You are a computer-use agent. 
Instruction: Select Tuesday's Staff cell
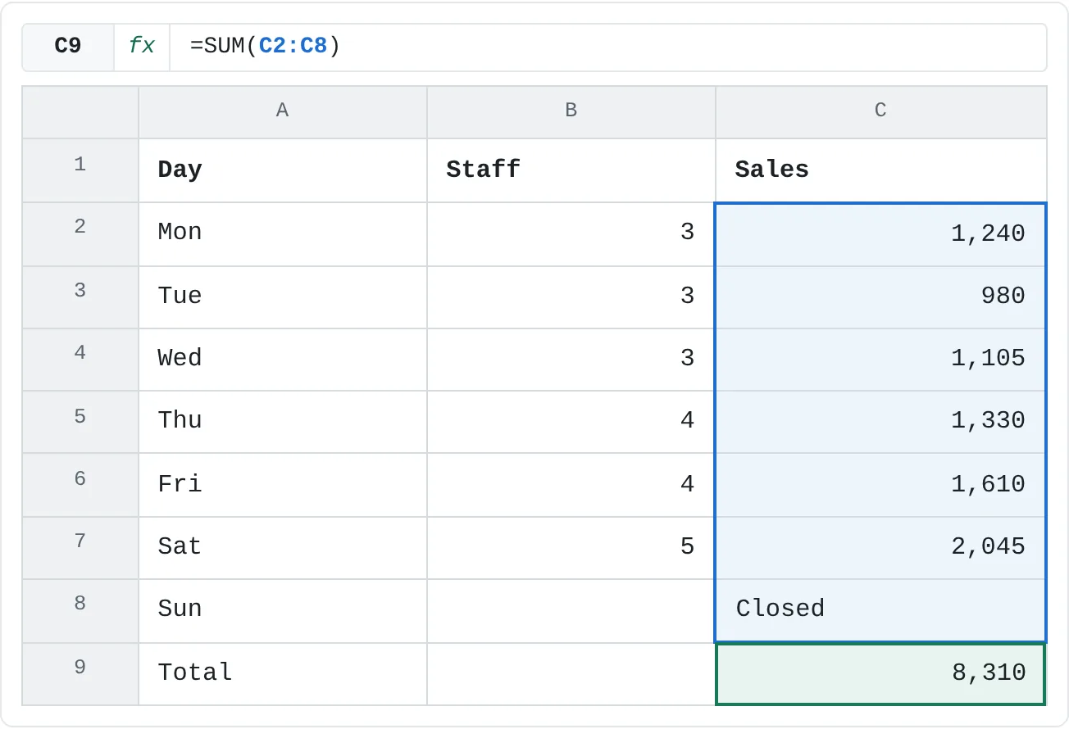tap(571, 297)
